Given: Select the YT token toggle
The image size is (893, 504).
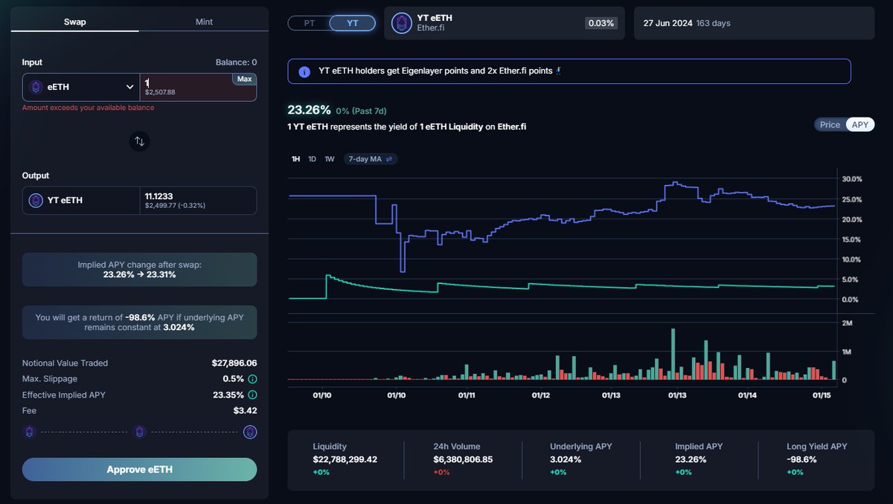Looking at the screenshot, I should [352, 23].
